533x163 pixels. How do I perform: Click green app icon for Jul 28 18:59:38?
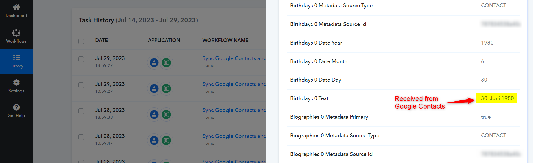pos(166,114)
